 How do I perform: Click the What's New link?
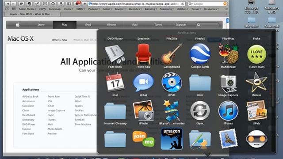coord(60,40)
